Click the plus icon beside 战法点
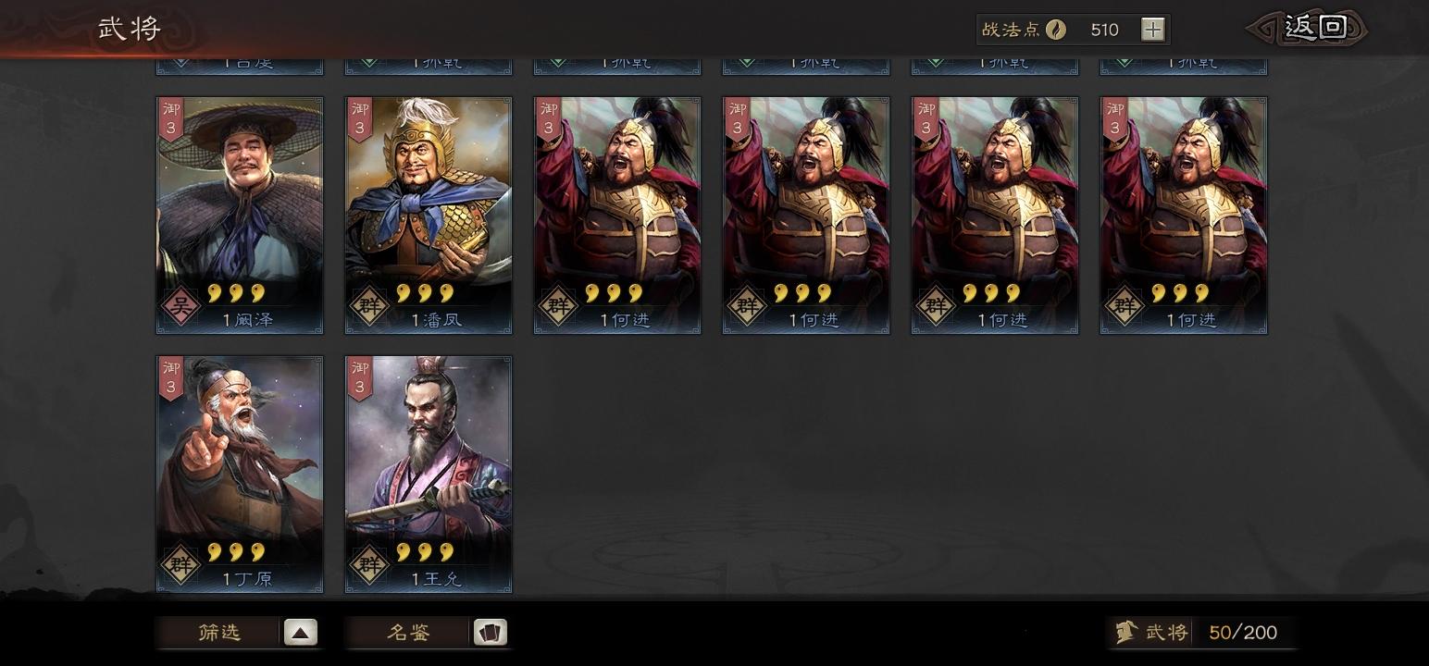The image size is (1429, 666). pyautogui.click(x=1152, y=30)
